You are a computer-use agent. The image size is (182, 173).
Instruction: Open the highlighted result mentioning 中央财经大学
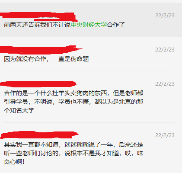91,20
